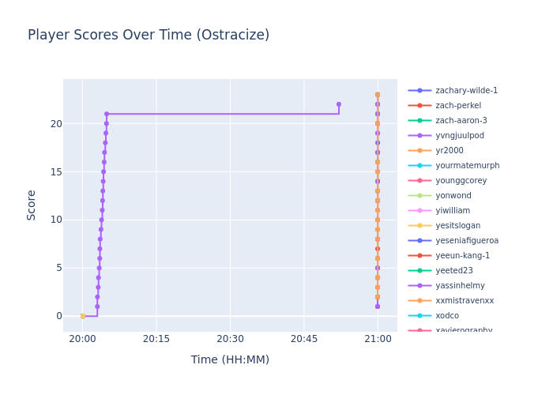Screen dimensions: 553x395
Task: Click yiwilliam legend line marker
Action: (x=419, y=211)
